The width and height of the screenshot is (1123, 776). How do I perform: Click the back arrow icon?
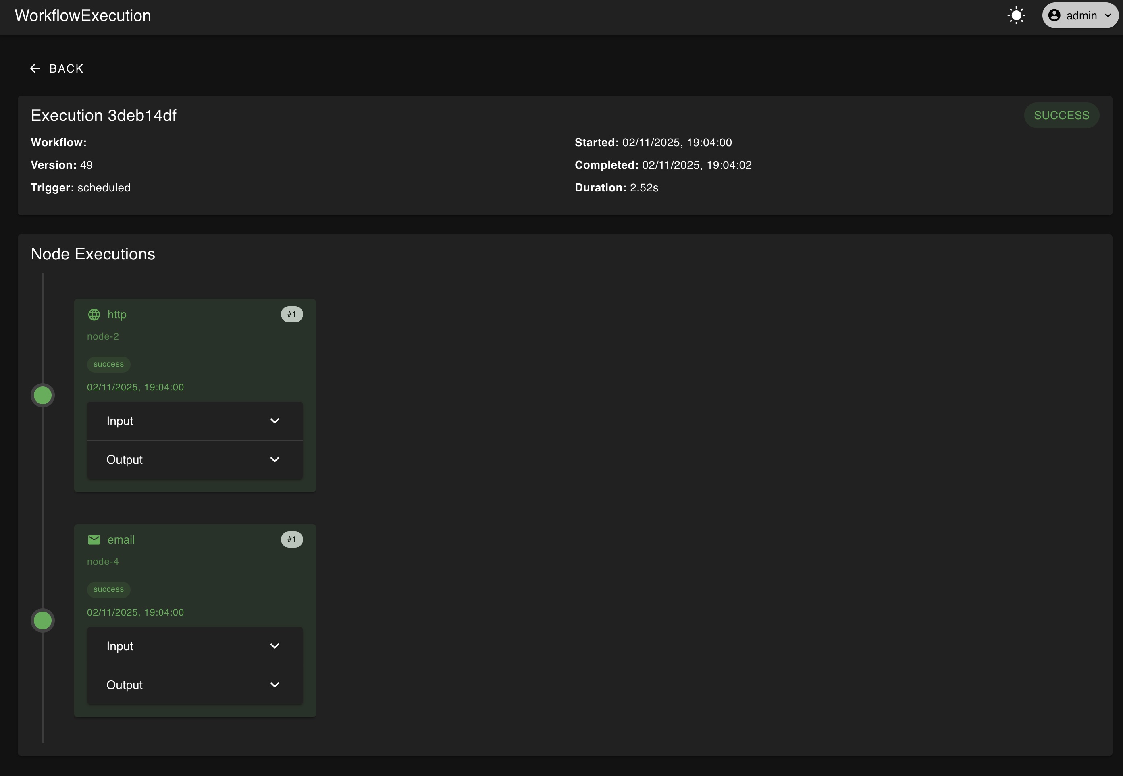coord(35,68)
